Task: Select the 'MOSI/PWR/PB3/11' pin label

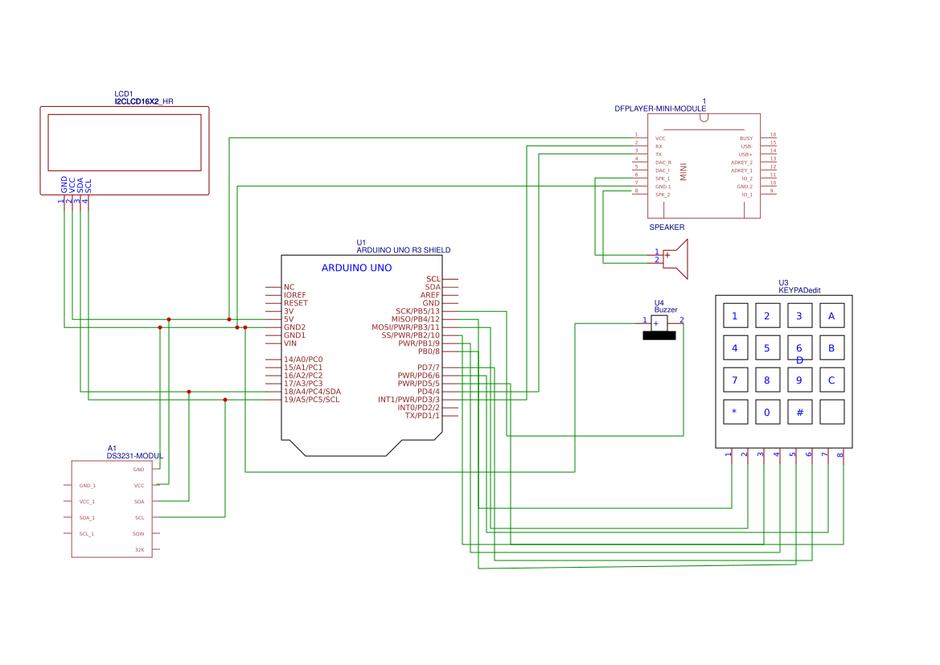Action: tap(406, 327)
